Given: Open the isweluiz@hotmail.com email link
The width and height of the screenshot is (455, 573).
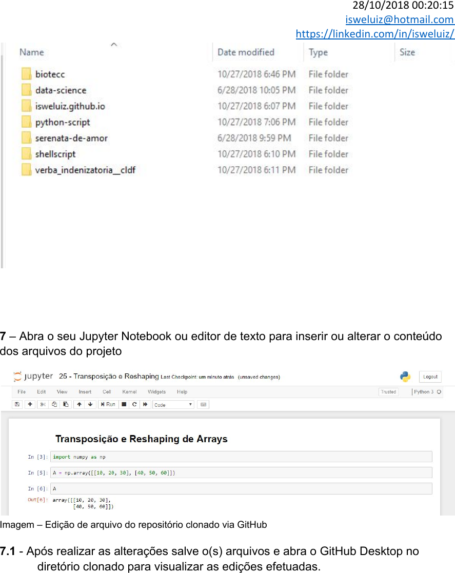Looking at the screenshot, I should pos(400,19).
